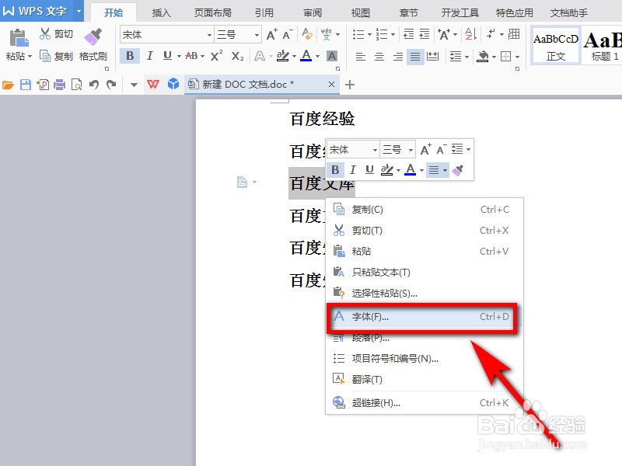
Task: Apply the 正文 style thumbnail
Action: (556, 45)
